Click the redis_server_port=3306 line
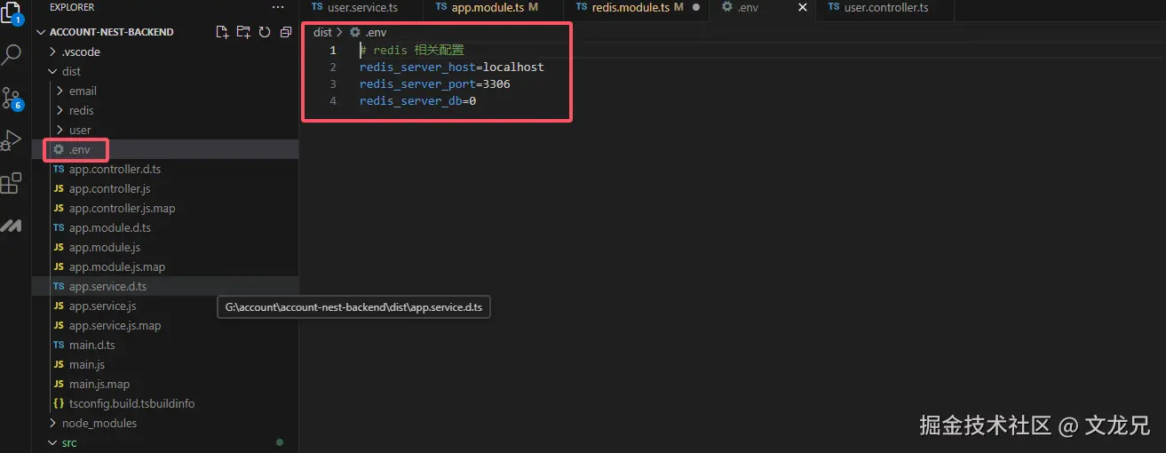The height and width of the screenshot is (453, 1166). click(x=434, y=83)
